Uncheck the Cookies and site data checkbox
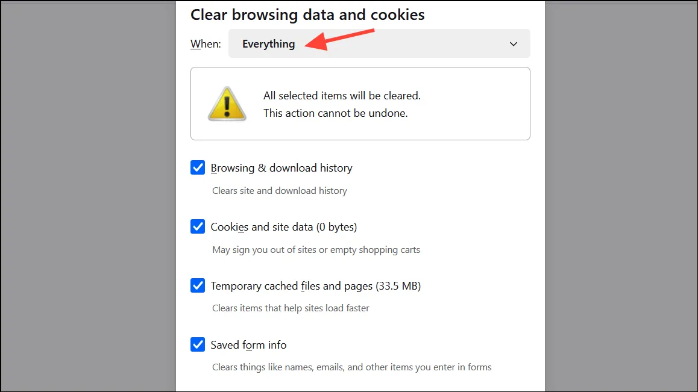The width and height of the screenshot is (698, 392). pos(198,226)
